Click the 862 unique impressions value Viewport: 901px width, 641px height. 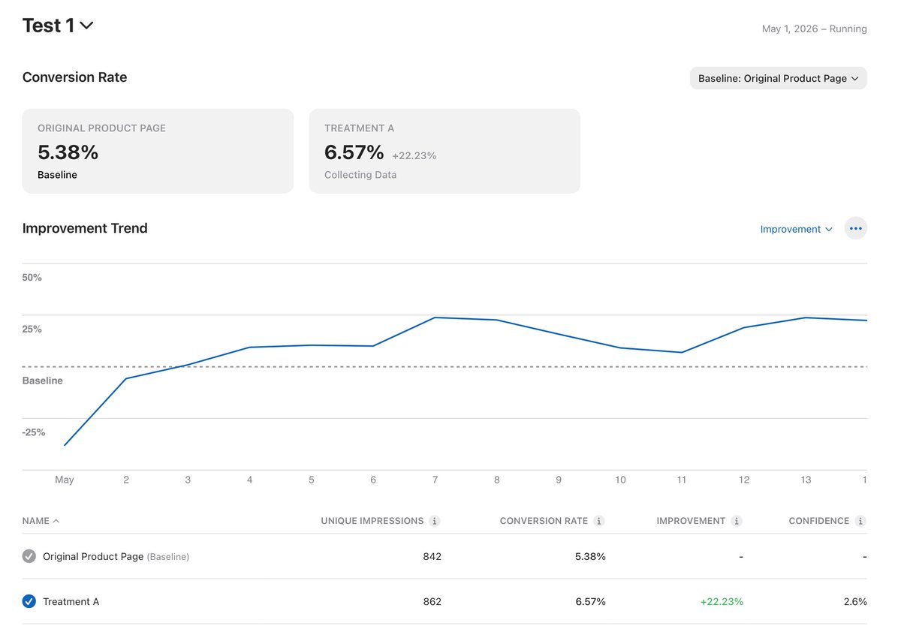coord(432,602)
